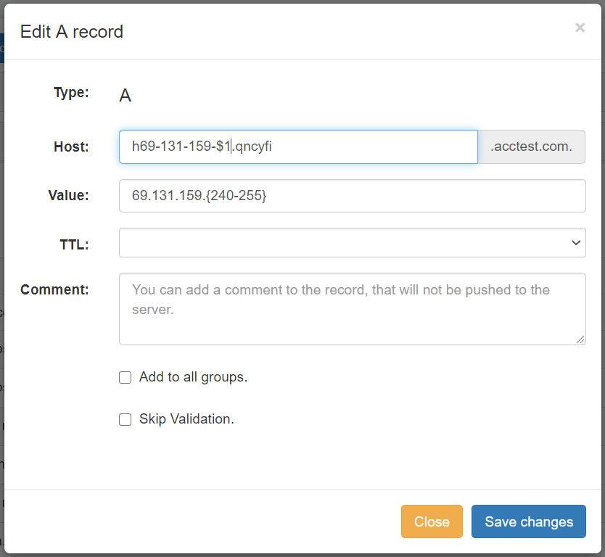The height and width of the screenshot is (557, 605).
Task: Click the .acctest.com. domain suffix addon
Action: [x=531, y=147]
